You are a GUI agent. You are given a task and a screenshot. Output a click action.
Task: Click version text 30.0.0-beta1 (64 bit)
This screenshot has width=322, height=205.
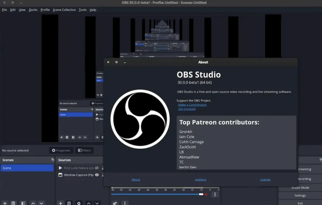[x=195, y=83]
